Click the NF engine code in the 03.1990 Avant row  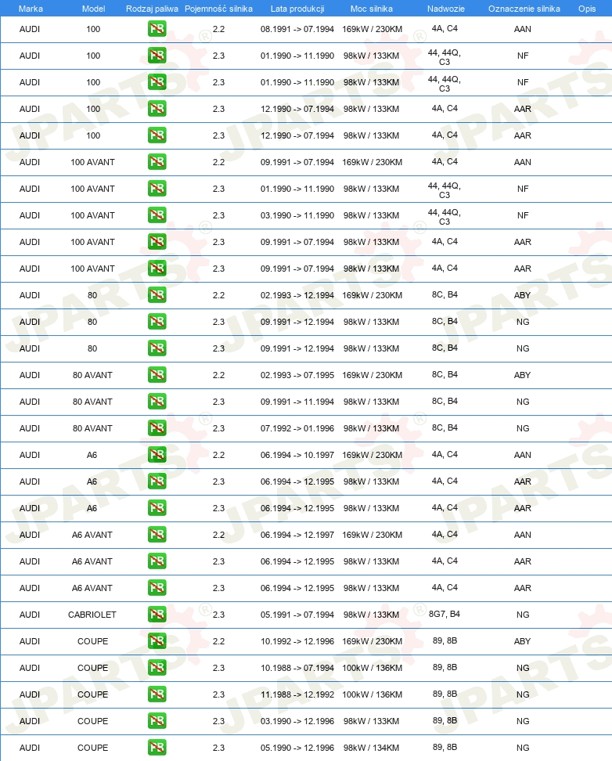click(523, 215)
